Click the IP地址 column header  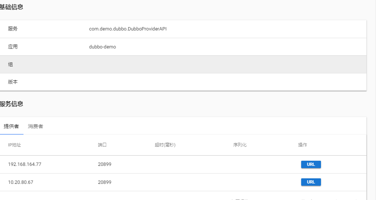click(x=15, y=145)
